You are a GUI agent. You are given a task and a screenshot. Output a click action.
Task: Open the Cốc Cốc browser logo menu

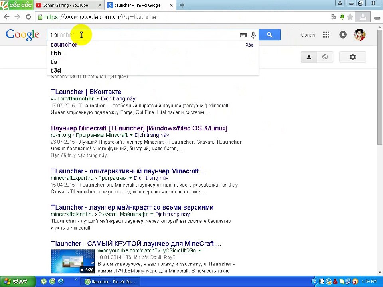(16, 5)
